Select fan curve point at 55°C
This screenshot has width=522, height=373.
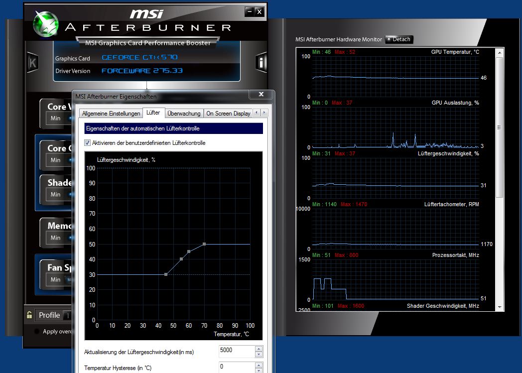pos(181,259)
